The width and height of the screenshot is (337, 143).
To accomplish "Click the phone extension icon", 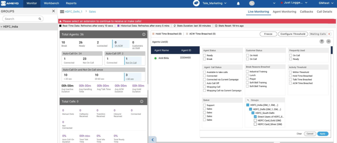I will tap(252, 3).
